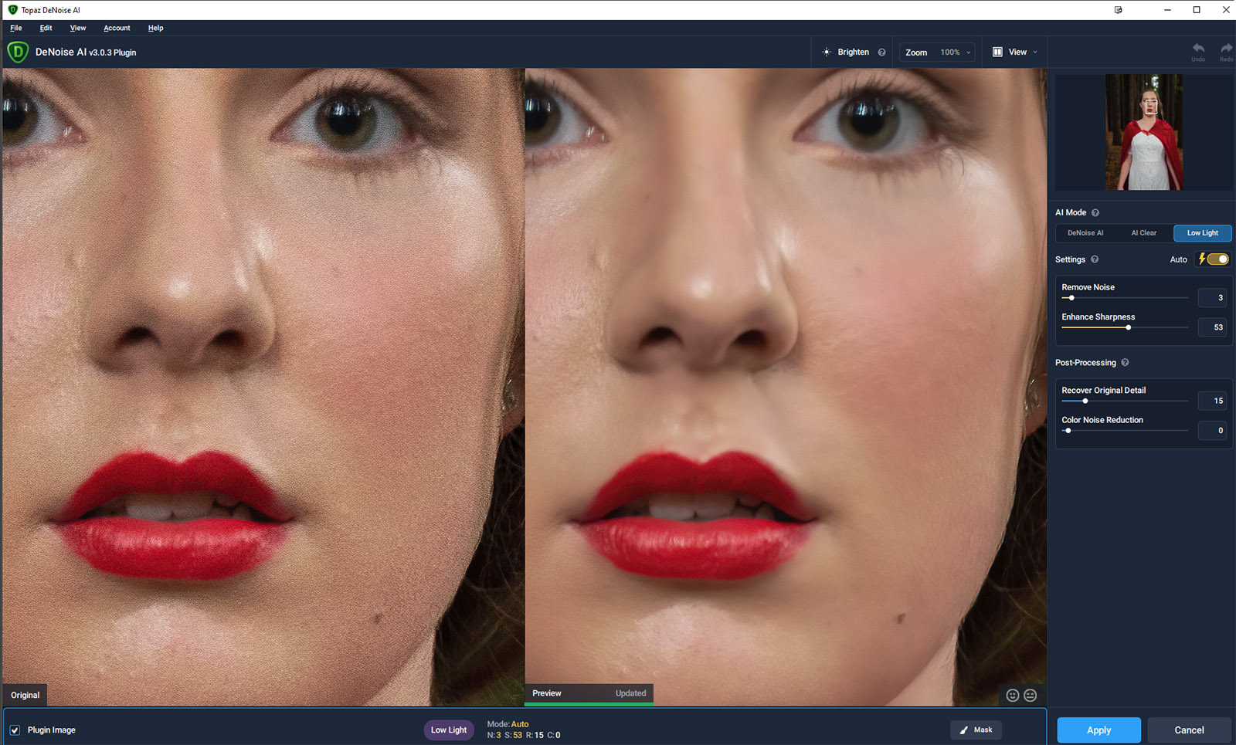This screenshot has width=1236, height=745.
Task: Open the File menu
Action: tap(16, 28)
